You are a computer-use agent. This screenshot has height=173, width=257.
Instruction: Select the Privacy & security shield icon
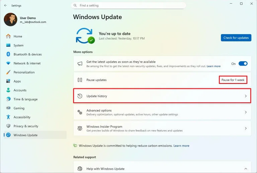click(x=8, y=126)
